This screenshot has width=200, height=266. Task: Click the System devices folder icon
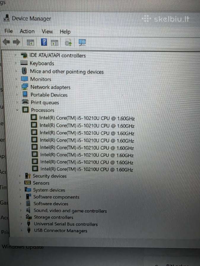[28, 189]
